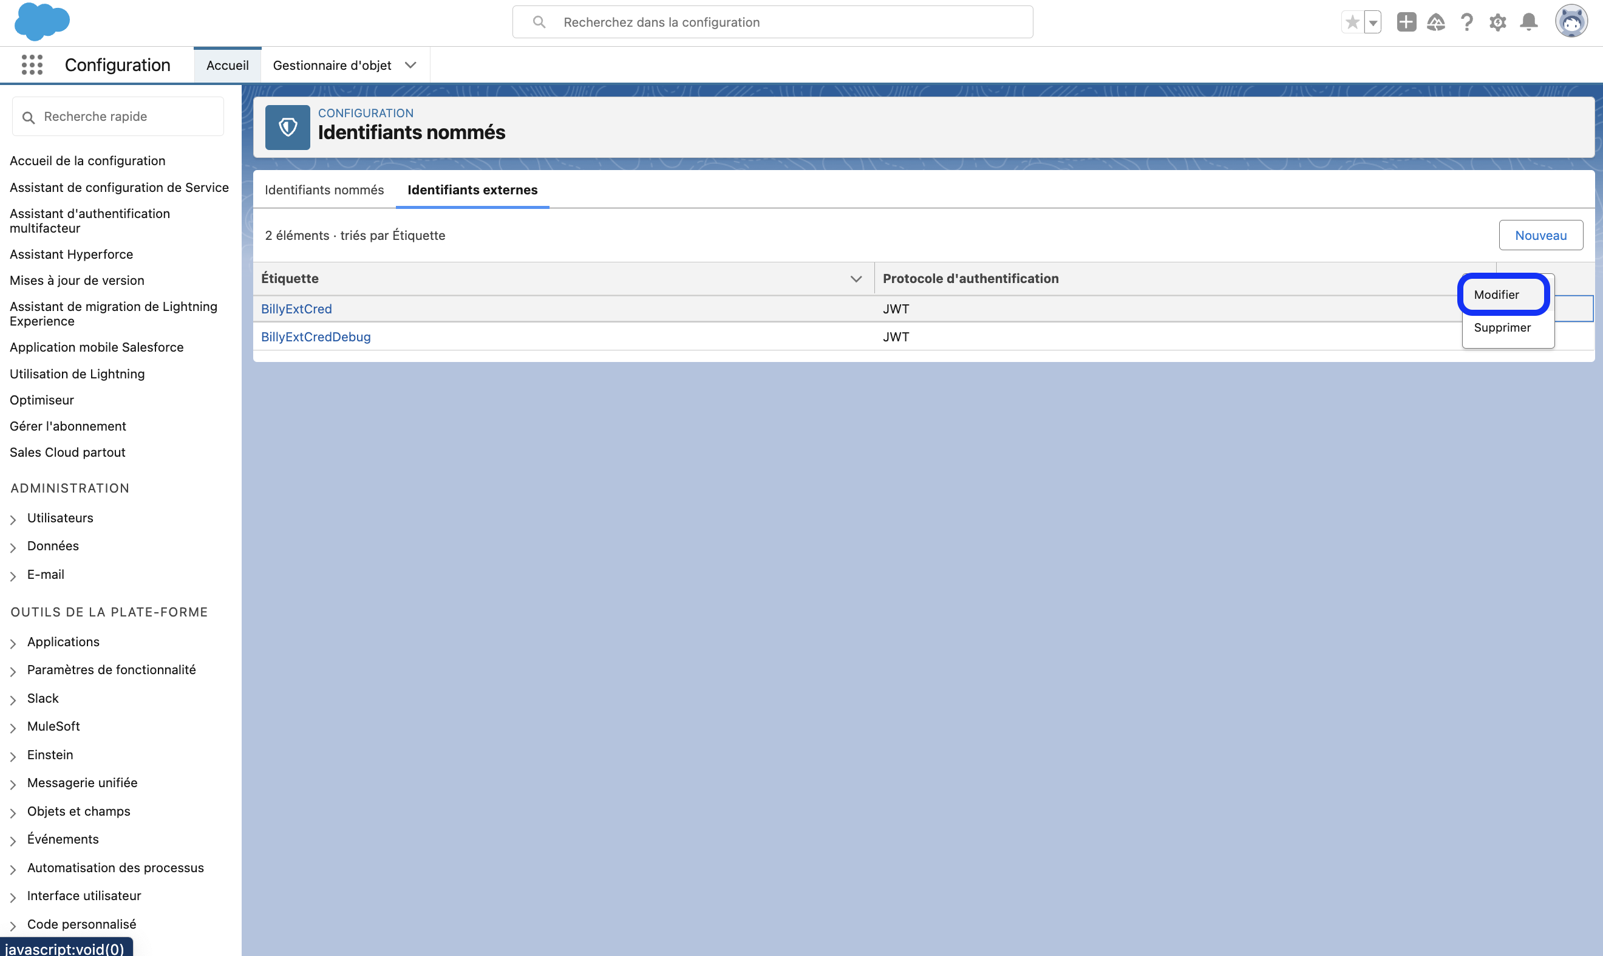Click the CONFIGURATION breadcrumb label
This screenshot has width=1603, height=956.
click(366, 113)
